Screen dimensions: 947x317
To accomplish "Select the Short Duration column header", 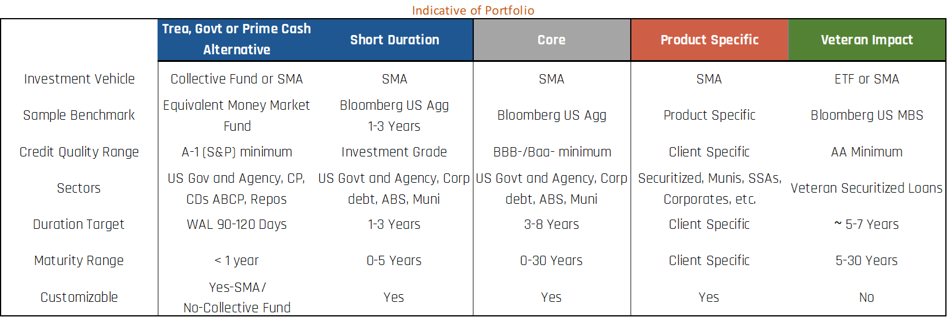I will [394, 40].
